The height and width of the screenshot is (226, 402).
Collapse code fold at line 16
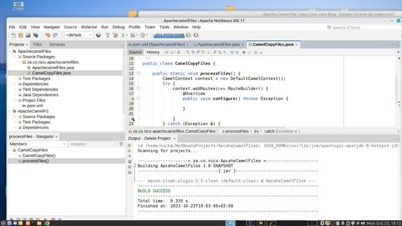pyautogui.click(x=138, y=89)
